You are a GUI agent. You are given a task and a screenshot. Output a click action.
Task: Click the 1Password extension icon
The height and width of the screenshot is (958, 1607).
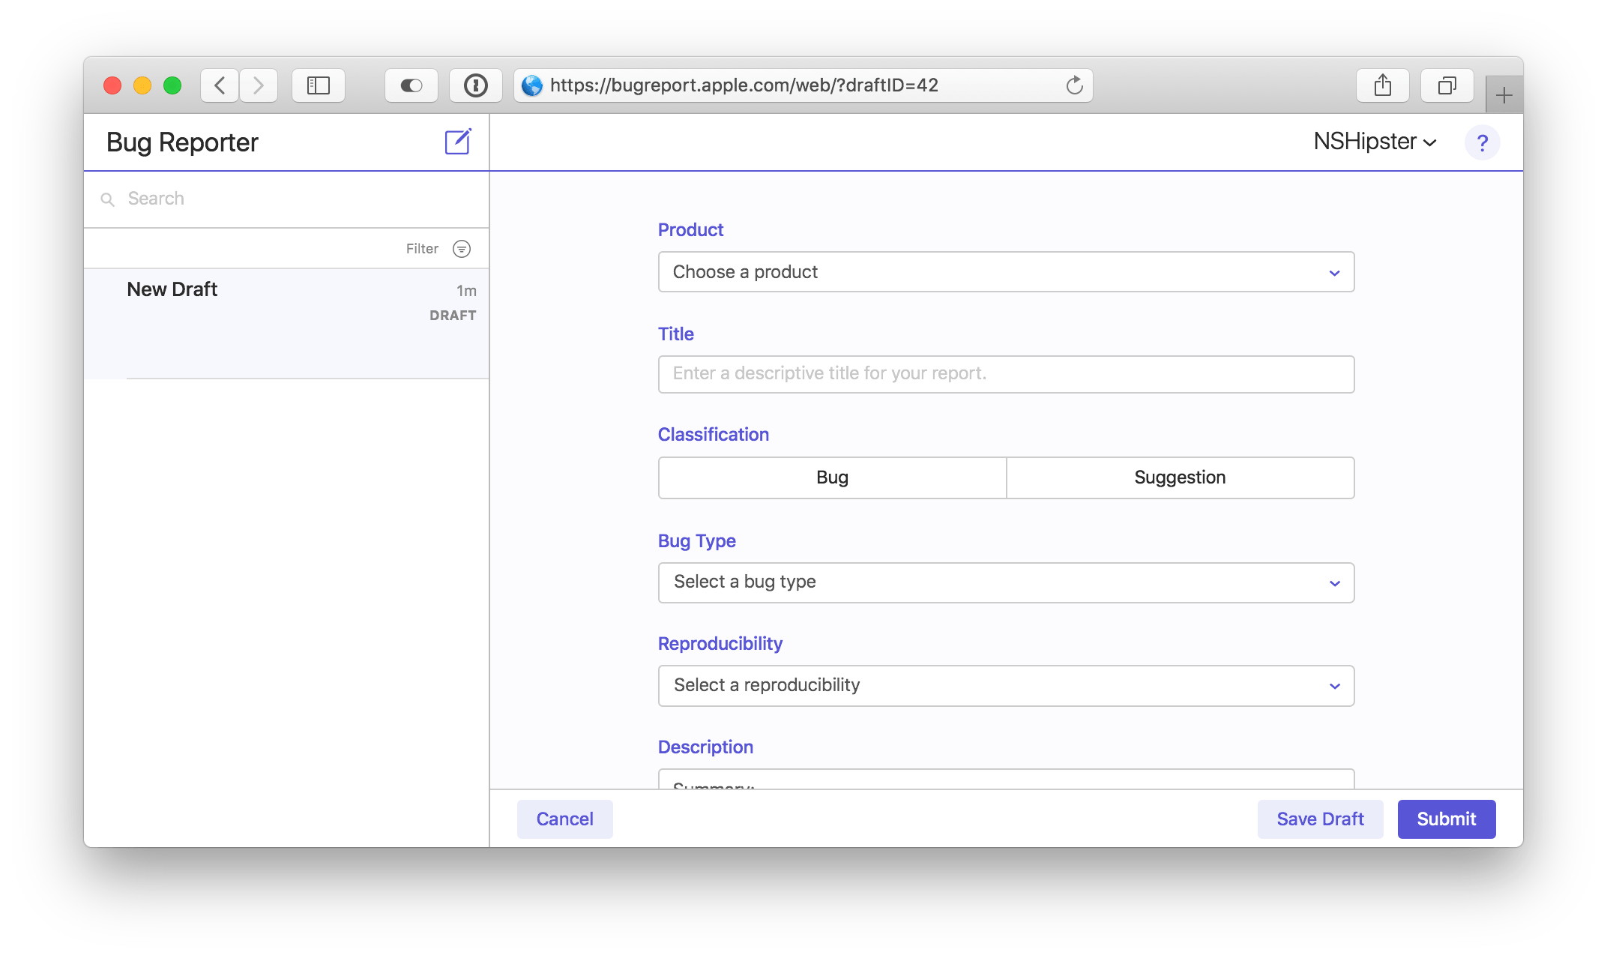(475, 85)
